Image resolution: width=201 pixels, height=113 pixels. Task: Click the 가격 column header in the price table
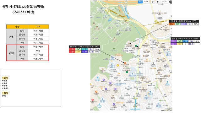click(x=38, y=27)
